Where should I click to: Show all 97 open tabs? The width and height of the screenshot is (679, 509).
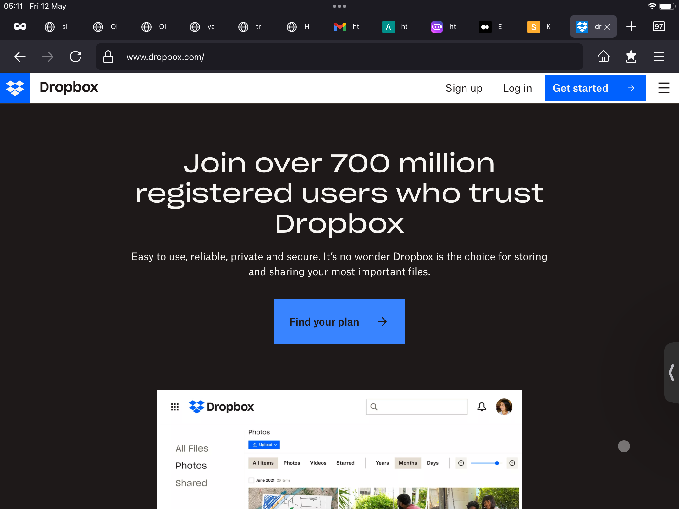pyautogui.click(x=659, y=26)
